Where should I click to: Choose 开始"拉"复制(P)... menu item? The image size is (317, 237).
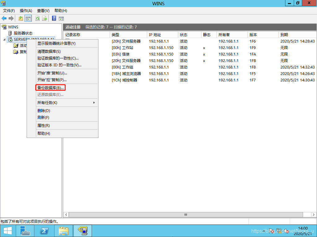(63, 80)
